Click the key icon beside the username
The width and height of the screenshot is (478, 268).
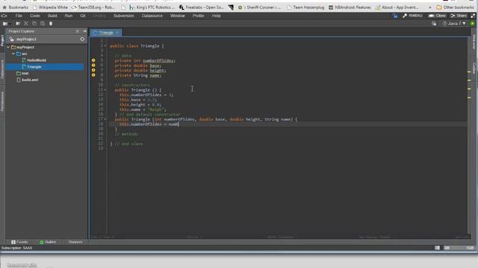click(405, 16)
